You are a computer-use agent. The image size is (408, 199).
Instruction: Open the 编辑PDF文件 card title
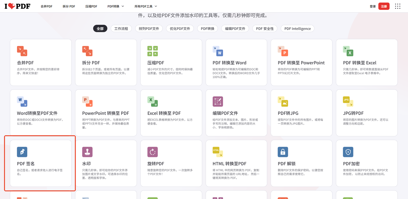(x=225, y=113)
